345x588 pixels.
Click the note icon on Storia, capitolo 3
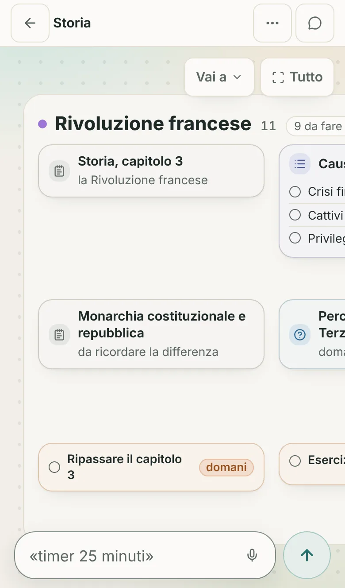coord(59,171)
